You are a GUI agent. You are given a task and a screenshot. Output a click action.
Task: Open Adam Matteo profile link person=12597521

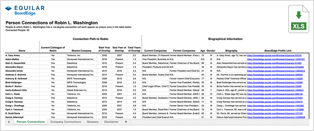coord(276,59)
